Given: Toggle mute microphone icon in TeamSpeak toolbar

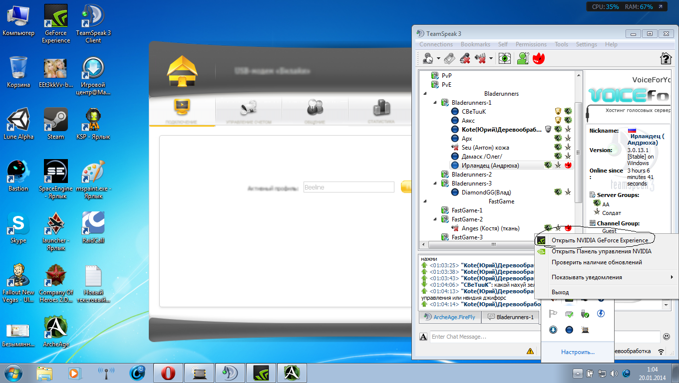Looking at the screenshot, I should [x=465, y=59].
